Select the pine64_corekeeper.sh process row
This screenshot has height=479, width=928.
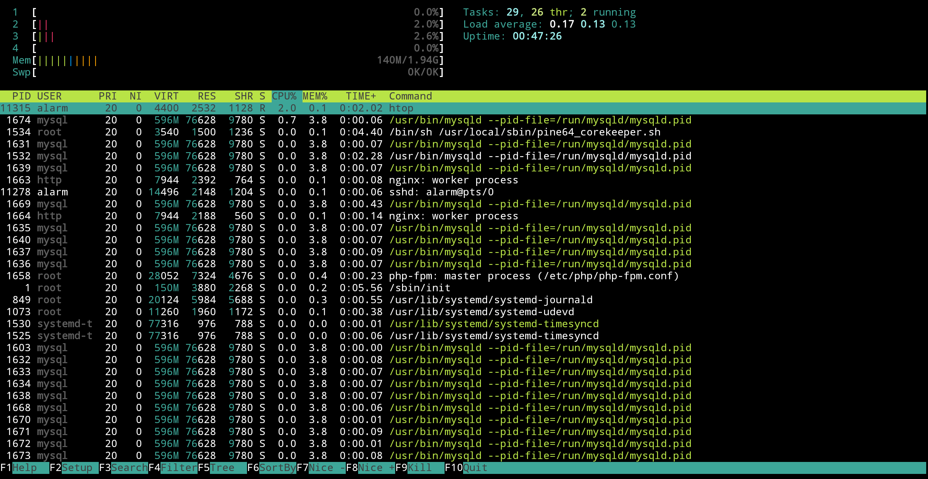tap(524, 132)
